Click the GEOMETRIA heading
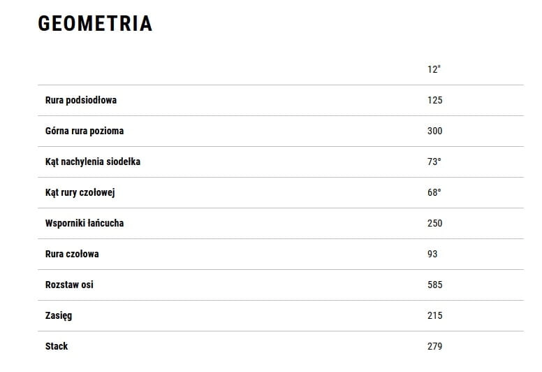 pyautogui.click(x=95, y=24)
